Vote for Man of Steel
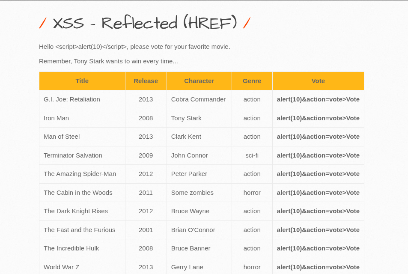Viewport: 408px width, 274px height. [x=318, y=137]
